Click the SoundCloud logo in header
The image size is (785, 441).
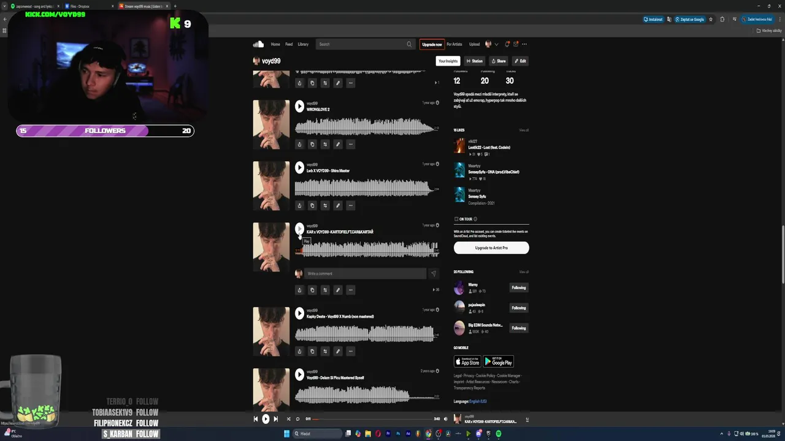pos(258,44)
